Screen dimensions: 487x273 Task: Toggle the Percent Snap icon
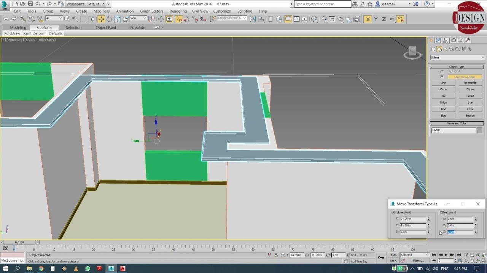[x=195, y=19]
